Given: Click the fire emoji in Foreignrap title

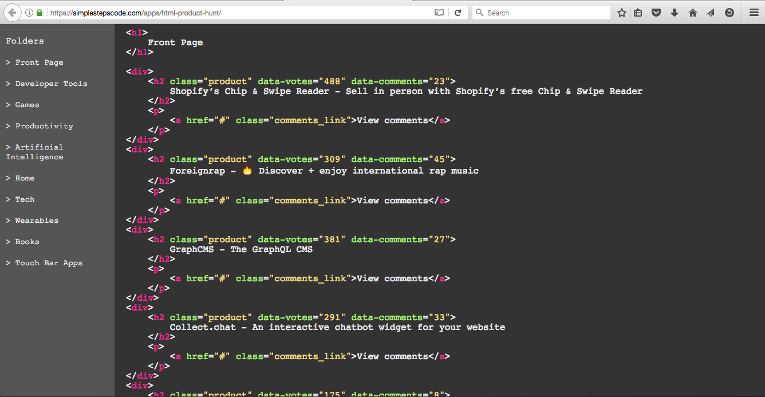Looking at the screenshot, I should 247,170.
